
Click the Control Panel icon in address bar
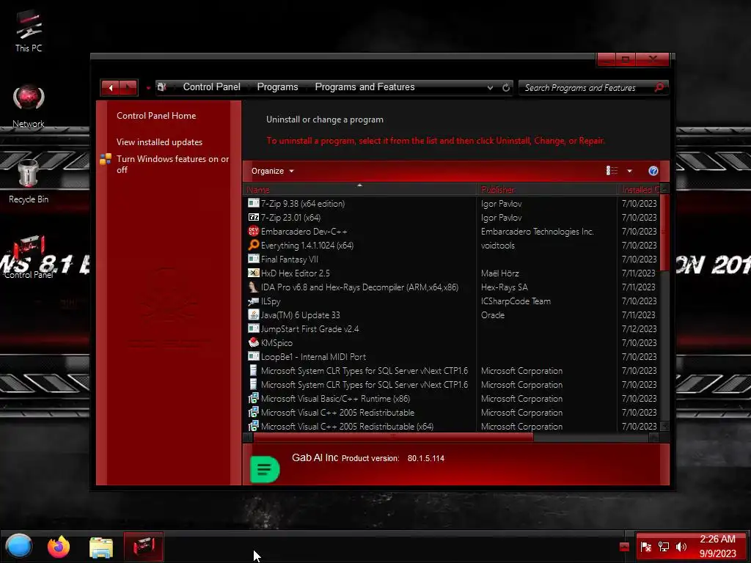tap(162, 87)
